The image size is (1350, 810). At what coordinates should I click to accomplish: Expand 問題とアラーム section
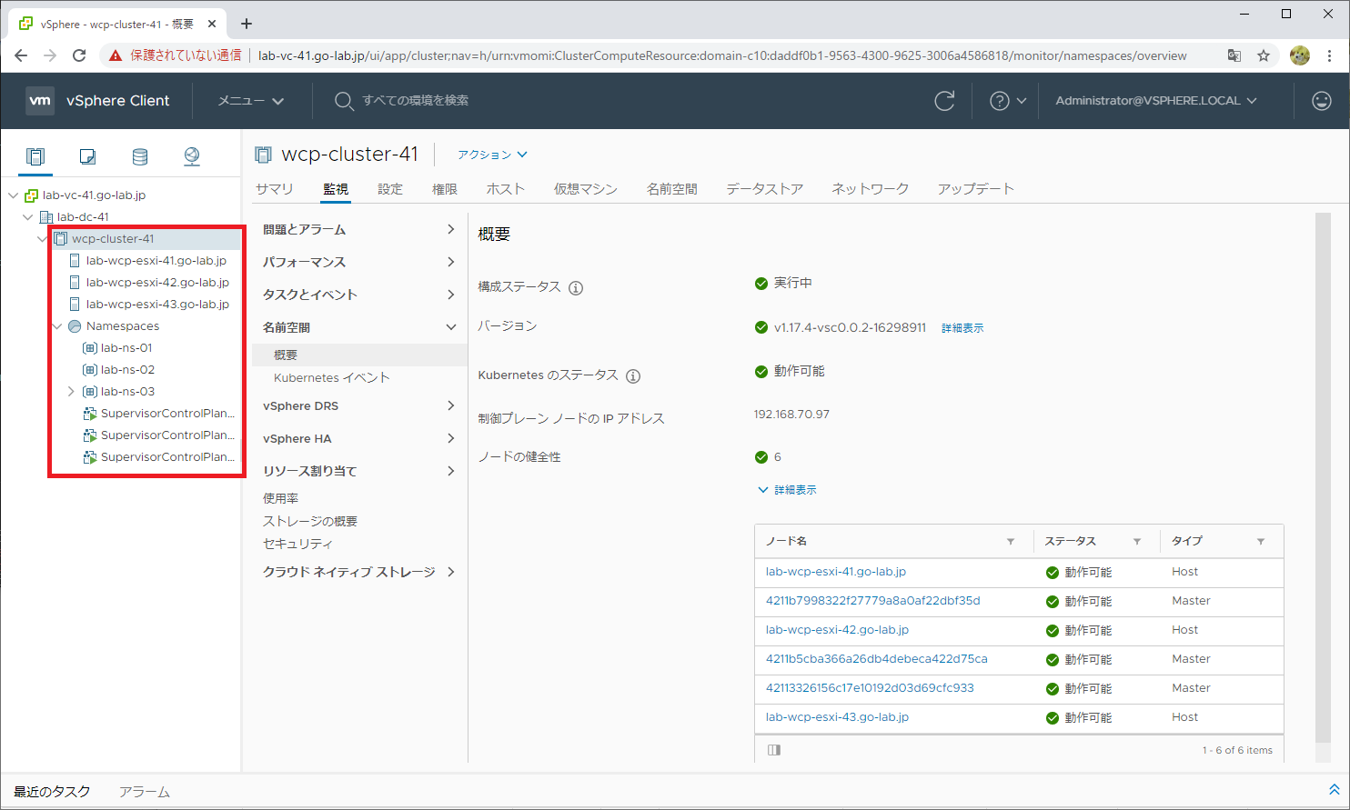click(359, 230)
